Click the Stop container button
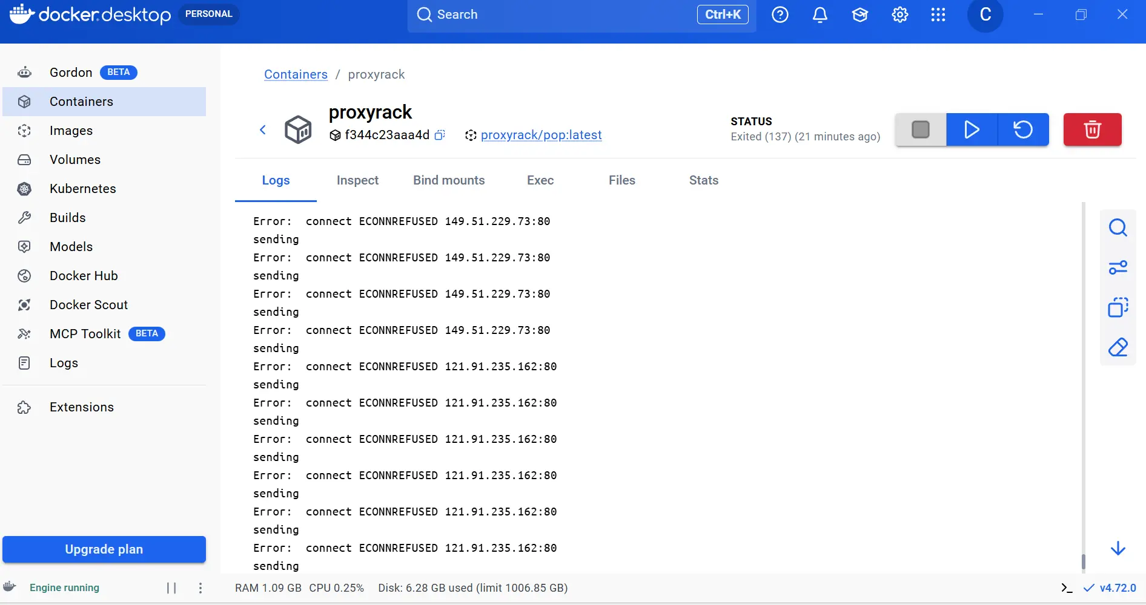Viewport: 1146px width, 605px height. pos(921,129)
